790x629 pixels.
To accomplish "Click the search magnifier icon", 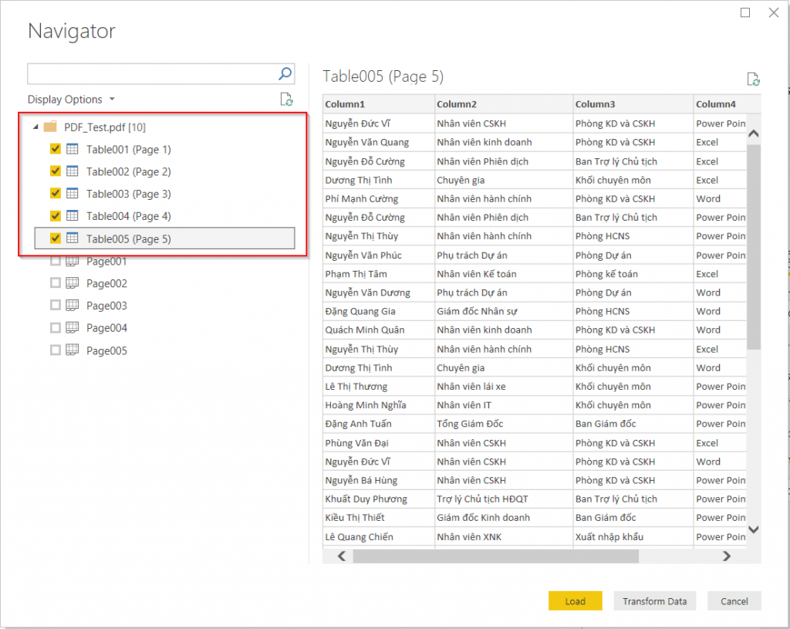I will coord(285,73).
